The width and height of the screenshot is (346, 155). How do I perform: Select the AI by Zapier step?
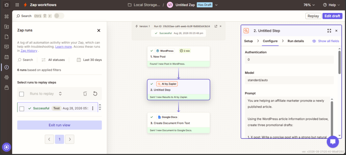(178, 90)
